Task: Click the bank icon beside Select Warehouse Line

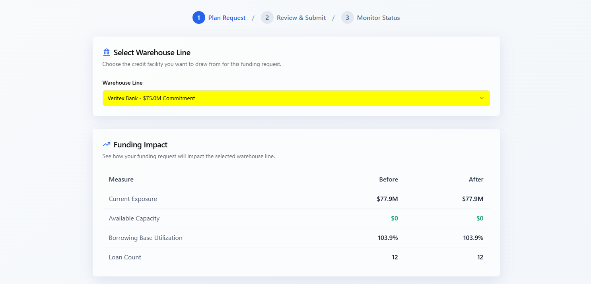Action: (107, 52)
